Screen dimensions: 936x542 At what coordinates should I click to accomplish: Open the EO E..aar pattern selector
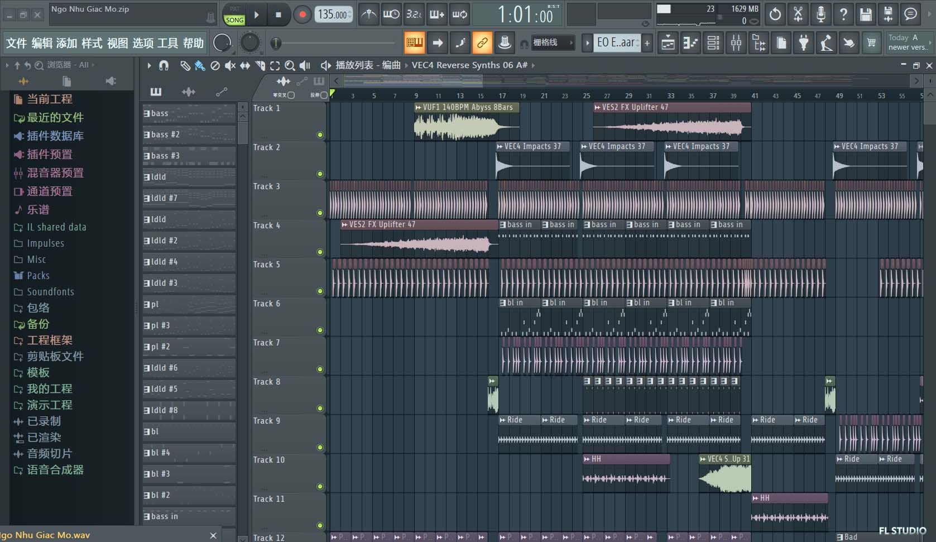(617, 42)
